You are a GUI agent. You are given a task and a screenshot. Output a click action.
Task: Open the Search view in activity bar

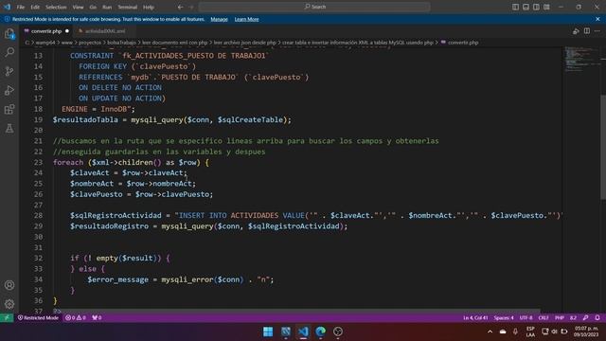[9, 52]
